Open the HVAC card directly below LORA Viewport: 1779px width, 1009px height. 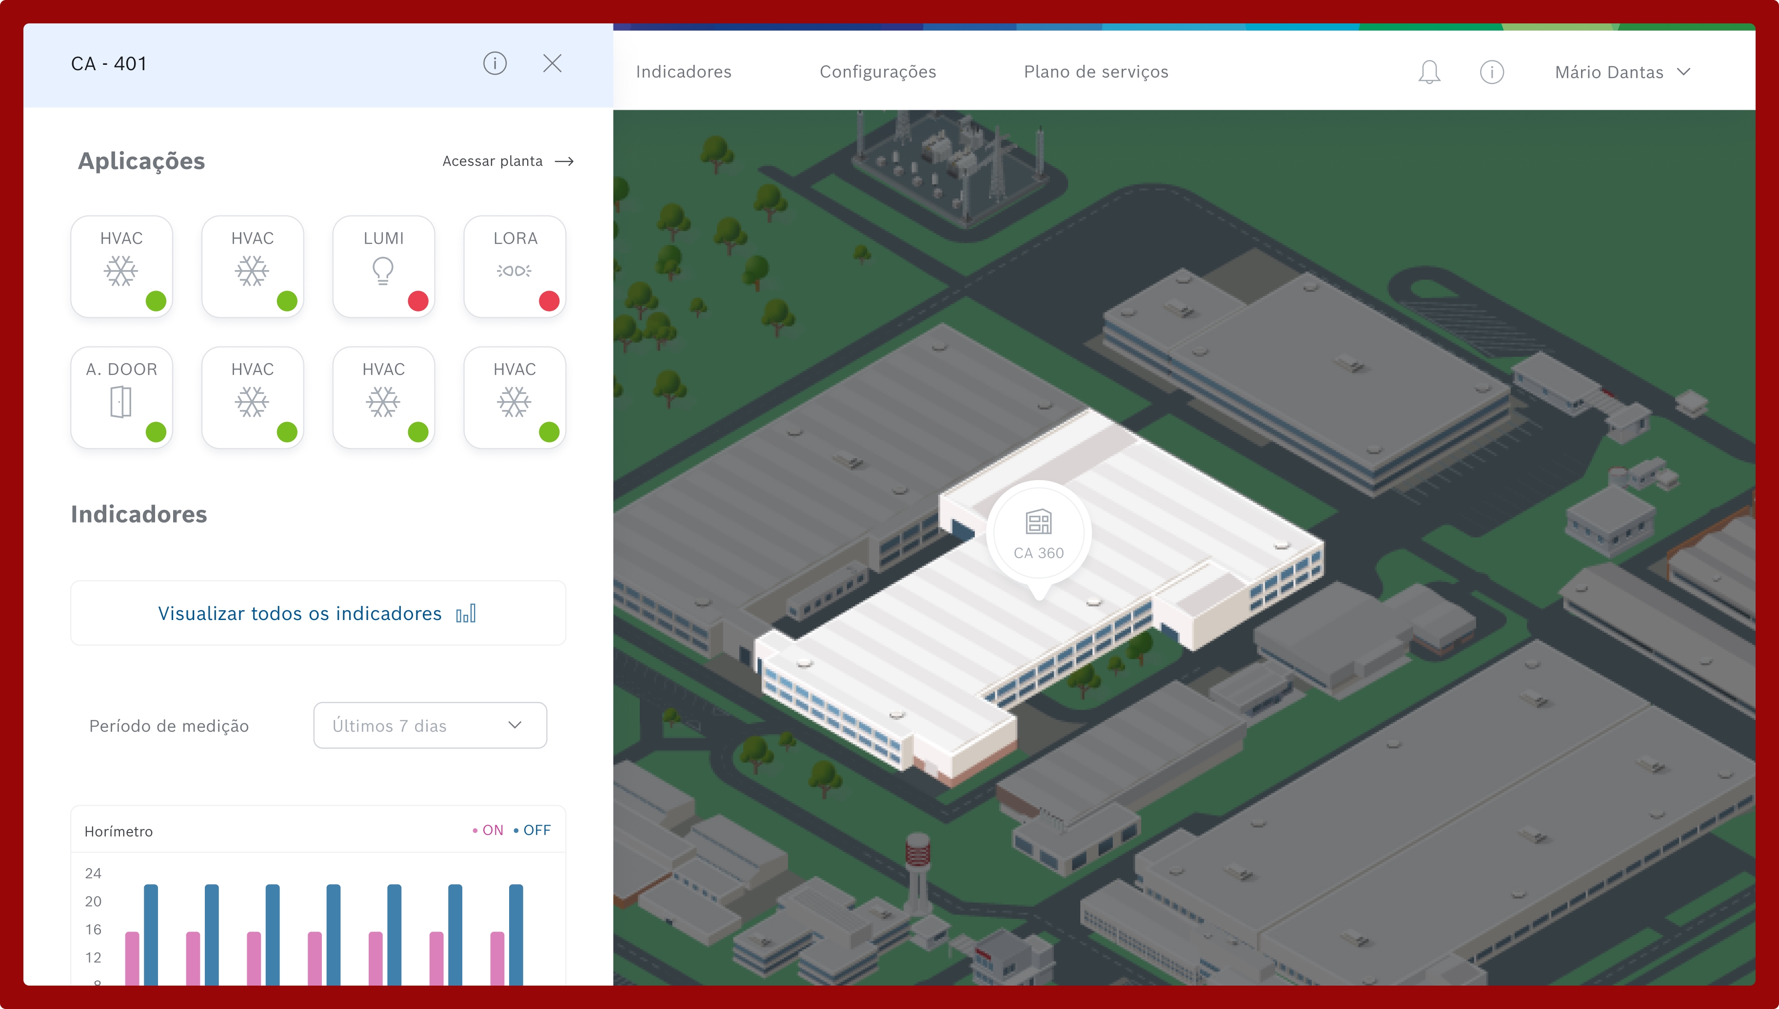(514, 398)
